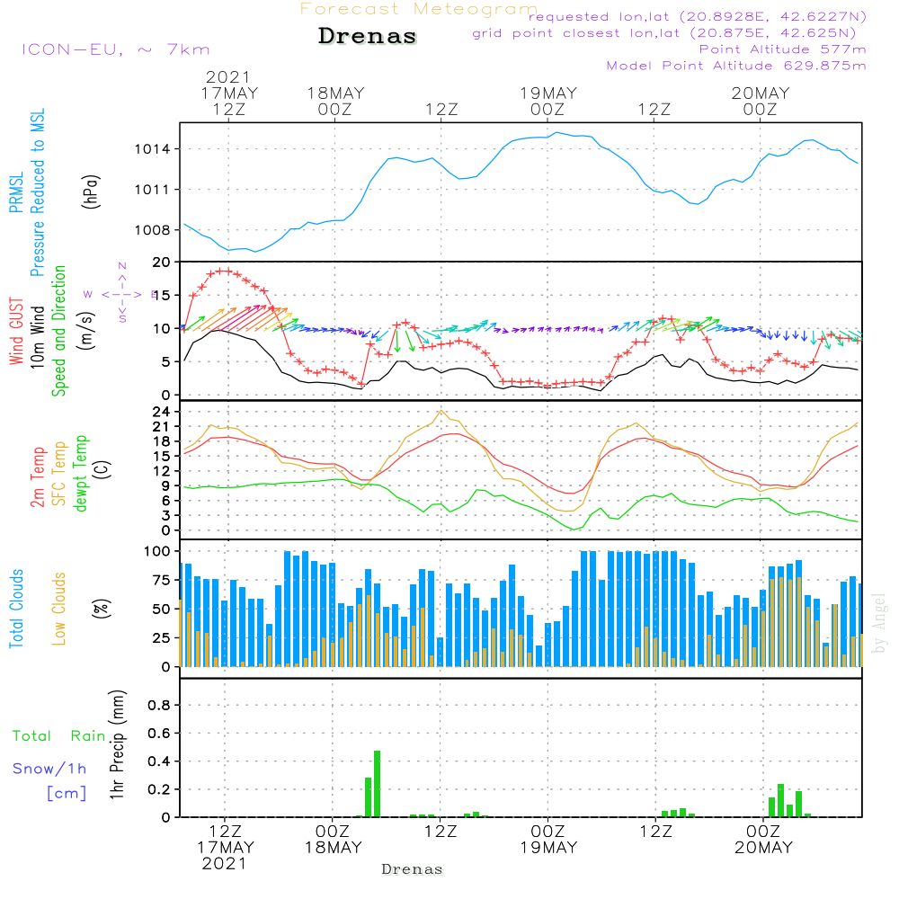This screenshot has height=899, width=899.
Task: Select the 'ICON-EU, ~ 7km' model label
Action: pos(116,49)
